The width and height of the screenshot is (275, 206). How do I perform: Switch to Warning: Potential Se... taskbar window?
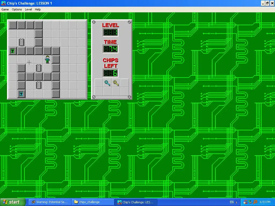tap(50, 202)
